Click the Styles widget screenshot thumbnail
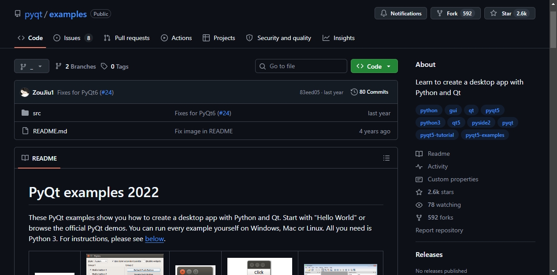This screenshot has width=557, height=275. [x=125, y=264]
